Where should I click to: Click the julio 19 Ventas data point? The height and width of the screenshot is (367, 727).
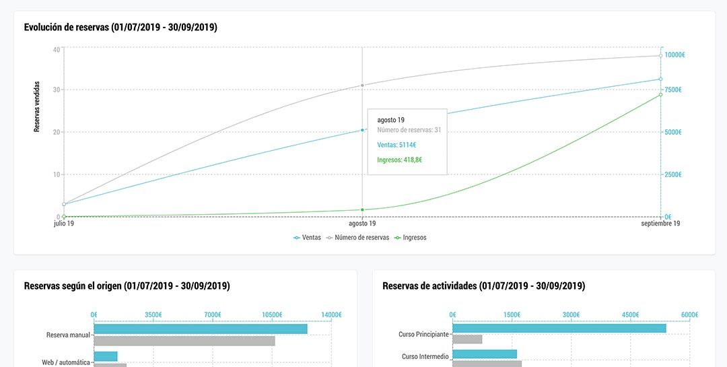(x=64, y=204)
